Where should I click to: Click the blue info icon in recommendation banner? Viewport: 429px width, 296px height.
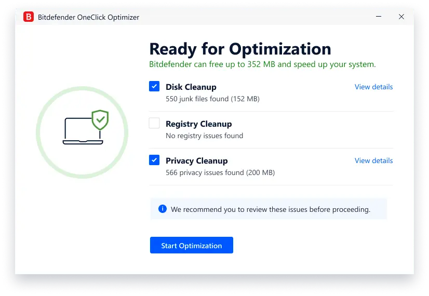coord(163,209)
